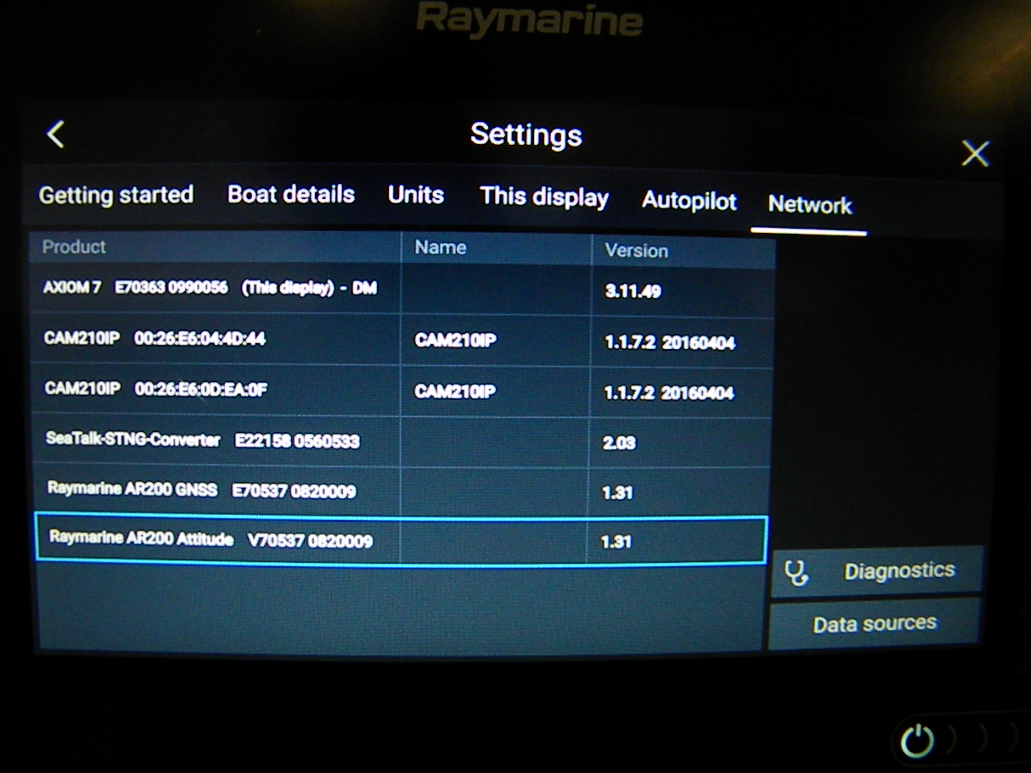Tap the X to close Settings
Image resolution: width=1031 pixels, height=773 pixels.
point(975,153)
